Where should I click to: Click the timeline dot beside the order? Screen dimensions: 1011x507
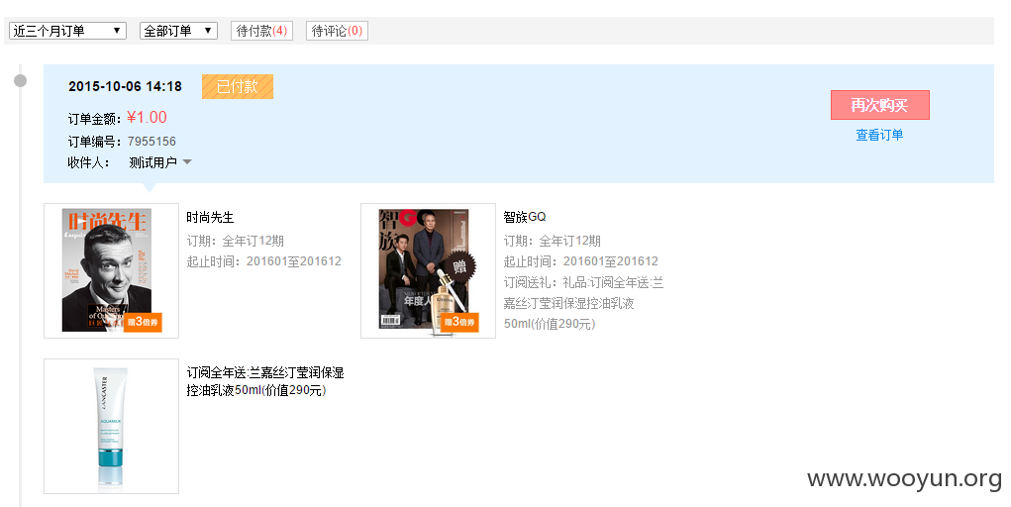(21, 80)
